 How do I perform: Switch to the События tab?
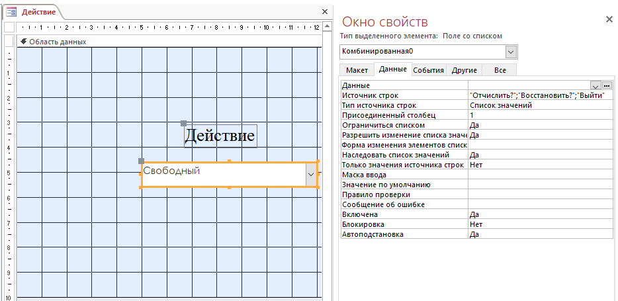click(x=428, y=70)
